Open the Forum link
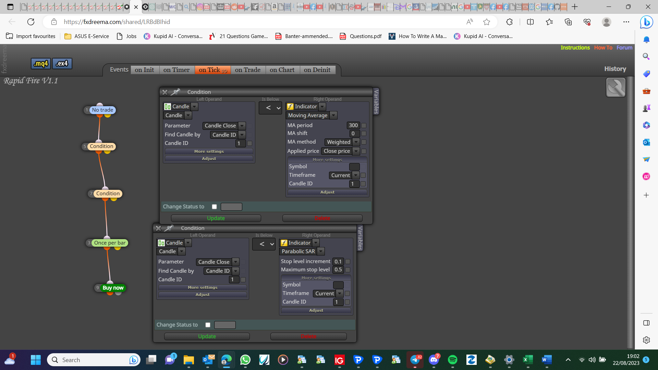 click(x=624, y=48)
